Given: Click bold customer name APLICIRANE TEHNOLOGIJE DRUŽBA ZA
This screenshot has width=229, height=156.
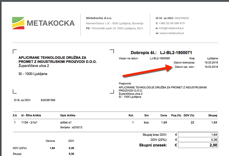Looking at the screenshot, I should point(52,58).
